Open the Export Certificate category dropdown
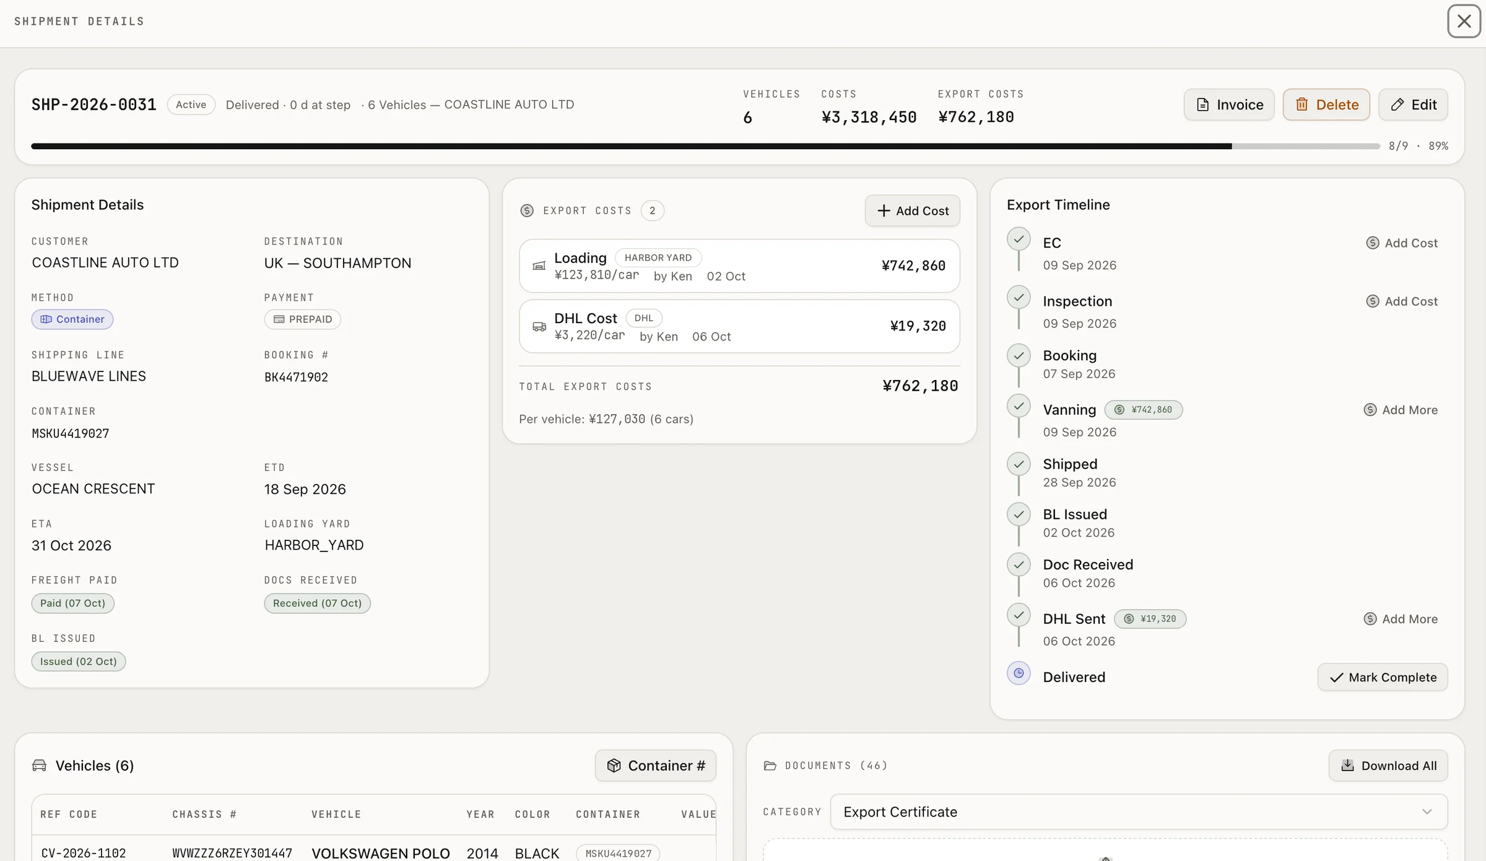The height and width of the screenshot is (861, 1486). (x=1139, y=812)
